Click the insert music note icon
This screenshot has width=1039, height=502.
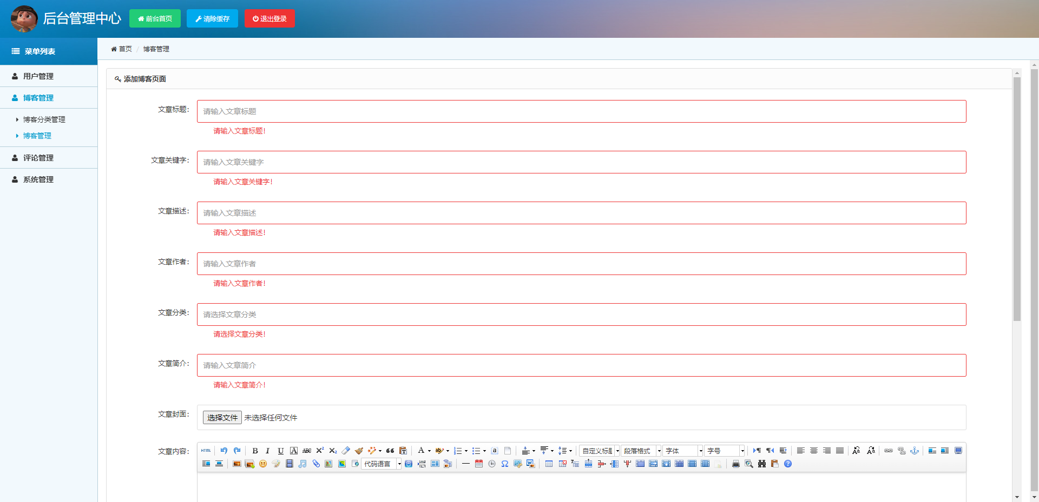303,464
